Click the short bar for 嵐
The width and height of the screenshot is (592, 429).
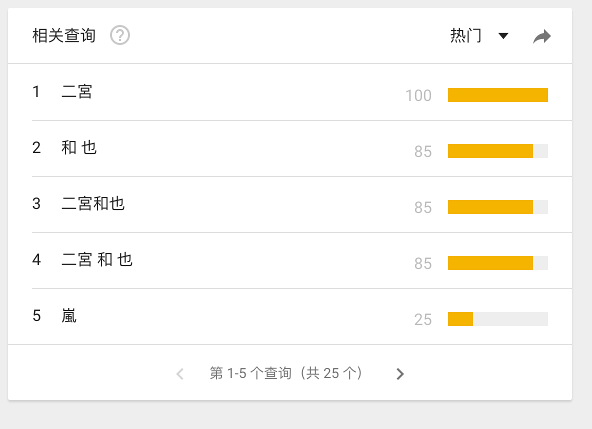point(460,319)
